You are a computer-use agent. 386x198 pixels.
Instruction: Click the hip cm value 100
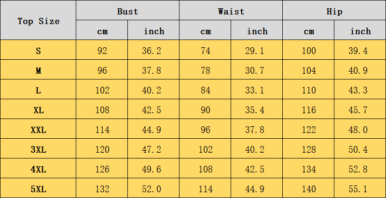pyautogui.click(x=308, y=50)
